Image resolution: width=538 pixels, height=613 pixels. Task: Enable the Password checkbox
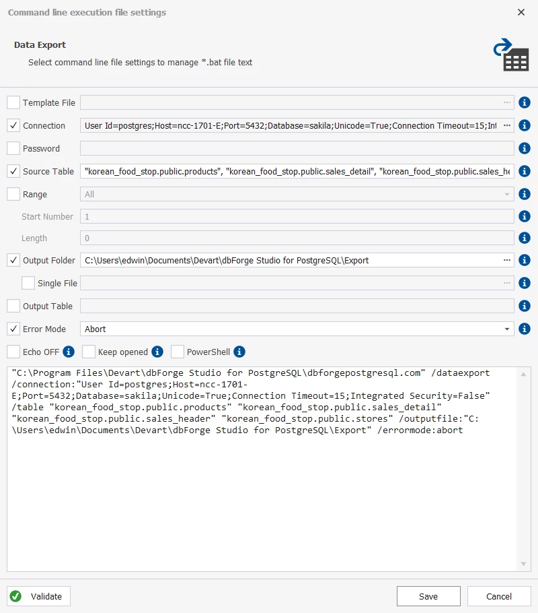tap(13, 148)
